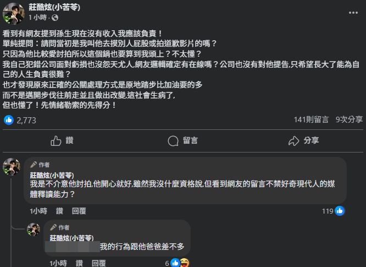
Task: Click the arrow 分享 share icon
Action: coord(293,140)
